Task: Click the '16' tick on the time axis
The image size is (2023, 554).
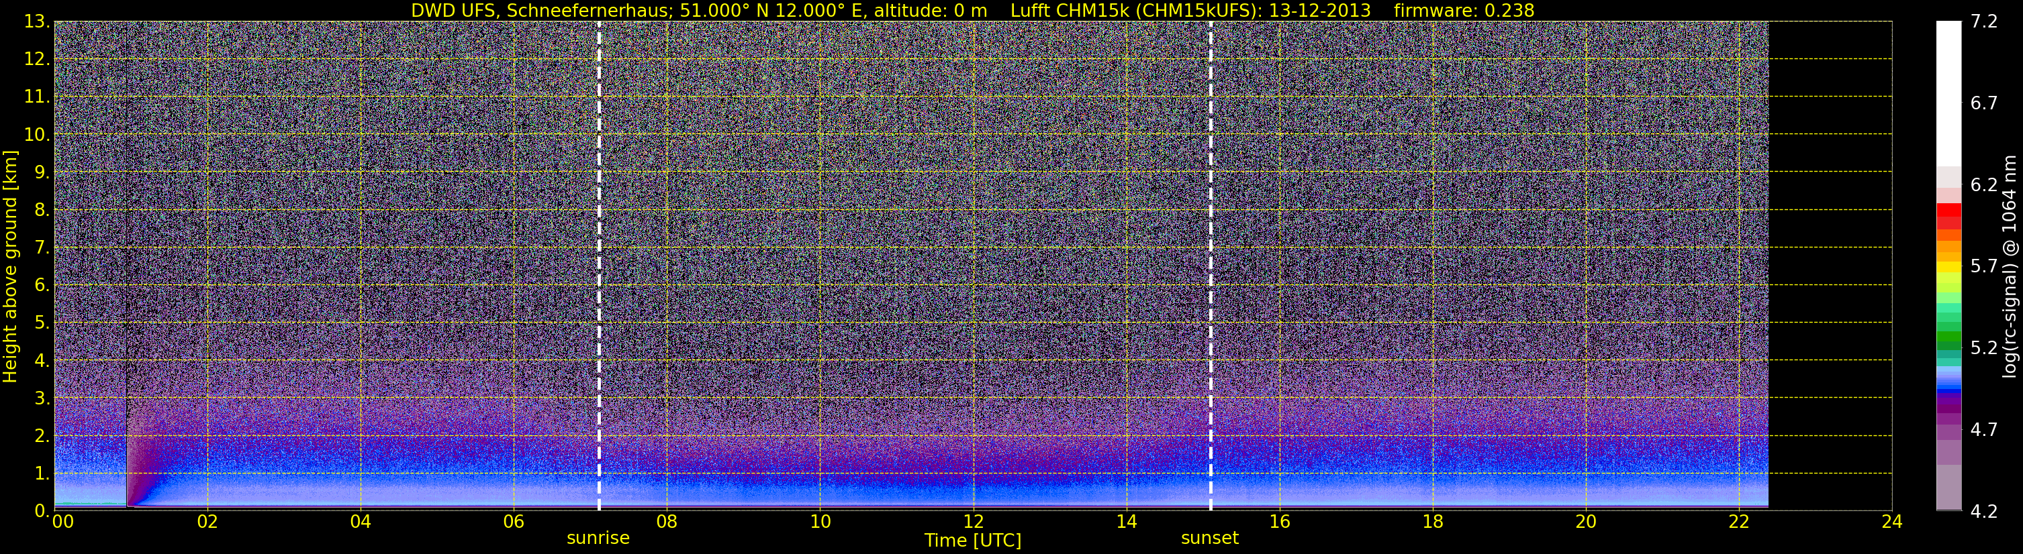Action: [1279, 522]
